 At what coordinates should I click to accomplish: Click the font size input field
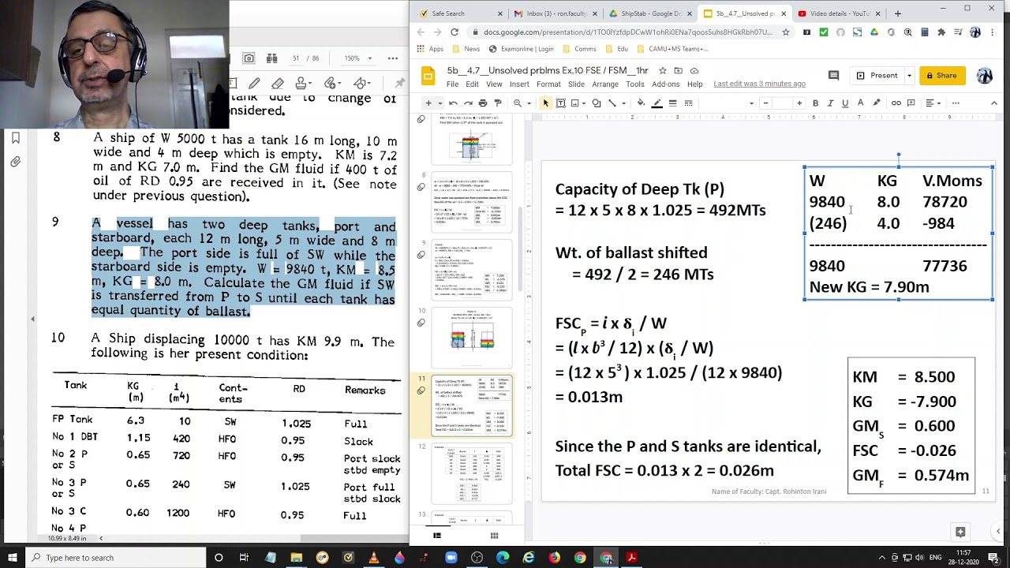[782, 103]
